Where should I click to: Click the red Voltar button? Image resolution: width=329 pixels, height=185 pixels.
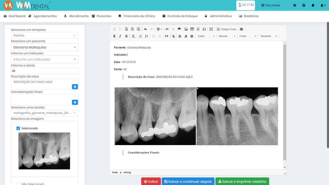pos(151,181)
